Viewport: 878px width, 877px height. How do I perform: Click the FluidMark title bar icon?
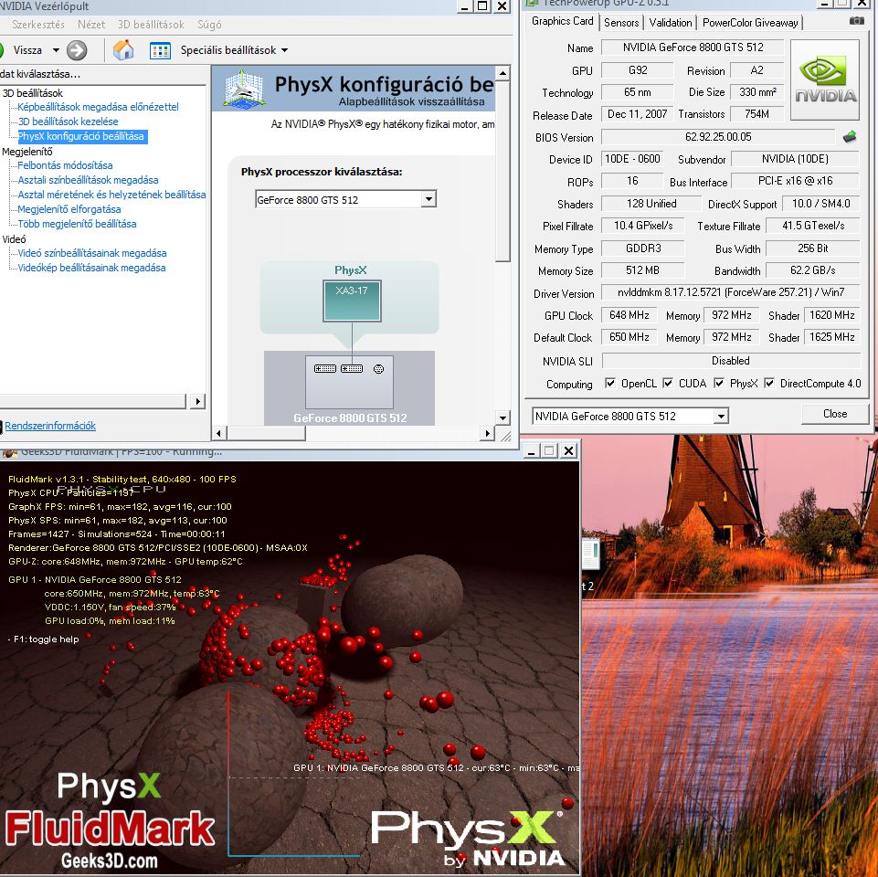coord(9,451)
